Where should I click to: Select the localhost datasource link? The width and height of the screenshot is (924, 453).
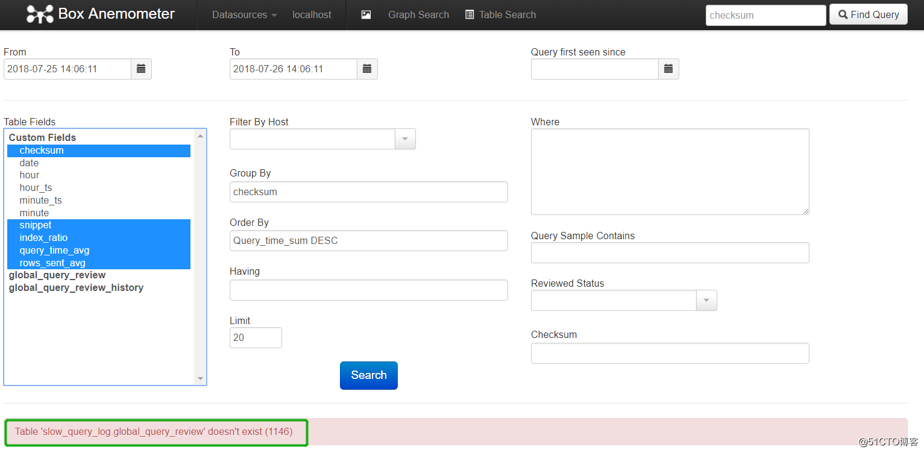[312, 14]
